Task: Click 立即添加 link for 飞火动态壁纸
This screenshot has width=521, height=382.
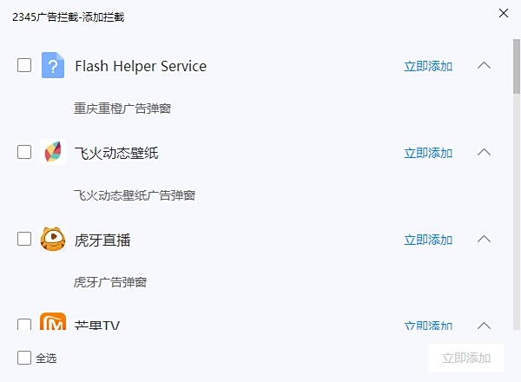Action: (428, 153)
